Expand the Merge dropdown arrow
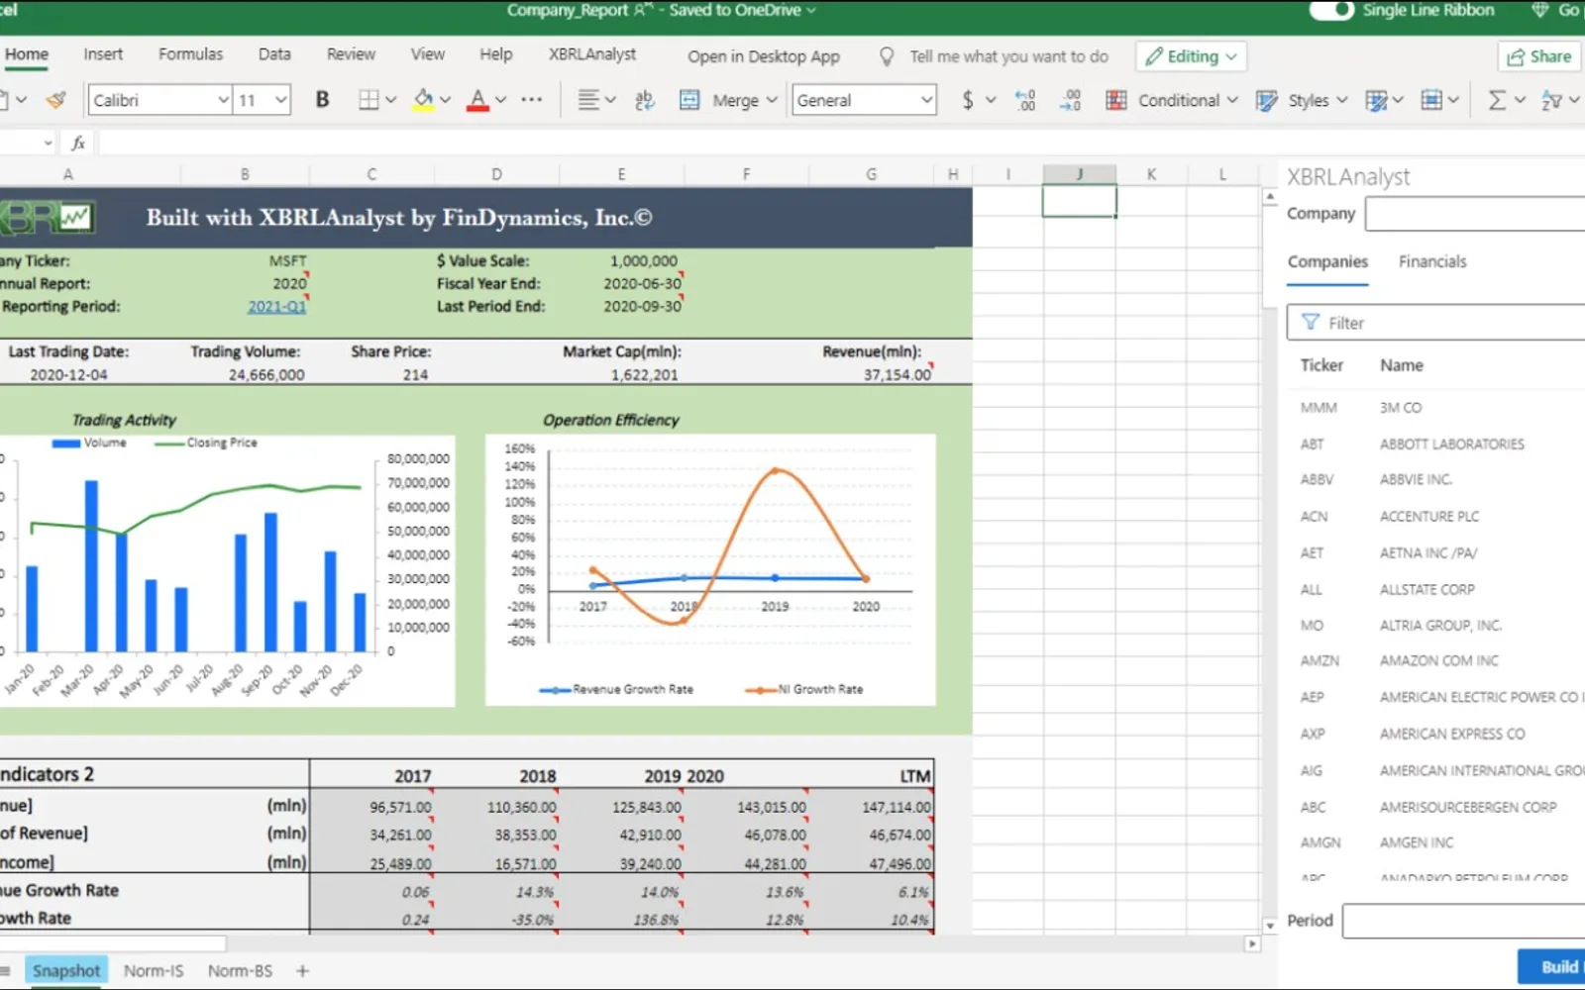1585x990 pixels. click(x=772, y=100)
